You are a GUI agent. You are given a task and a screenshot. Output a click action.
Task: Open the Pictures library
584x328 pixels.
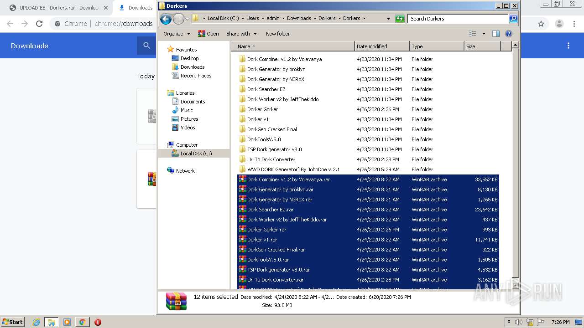[189, 119]
